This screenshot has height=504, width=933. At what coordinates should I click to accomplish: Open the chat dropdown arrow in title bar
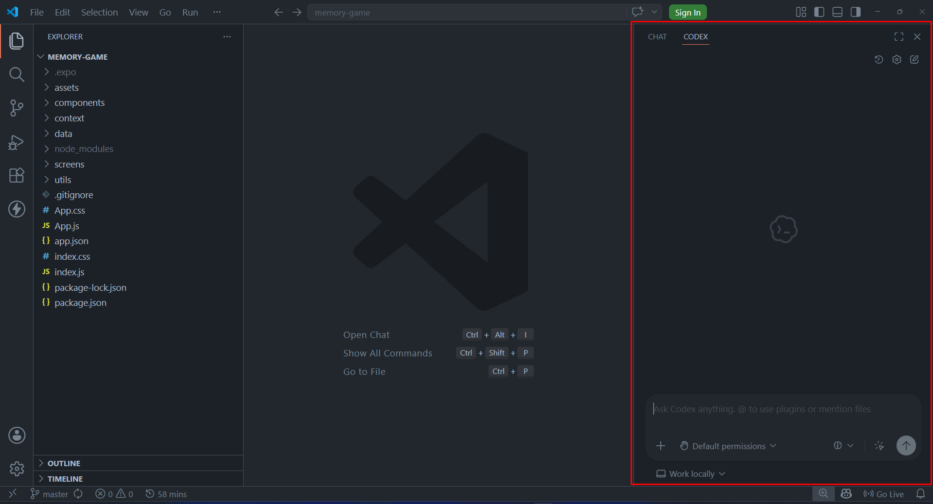pos(654,12)
